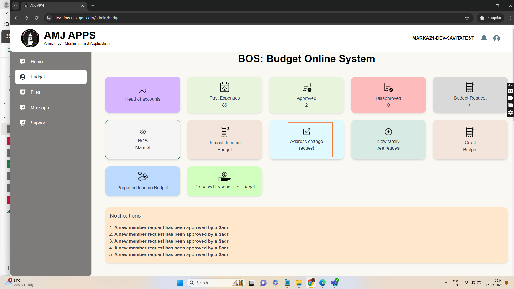The image size is (514, 289).
Task: Open Microsoft Teams from taskbar
Action: click(x=334, y=283)
